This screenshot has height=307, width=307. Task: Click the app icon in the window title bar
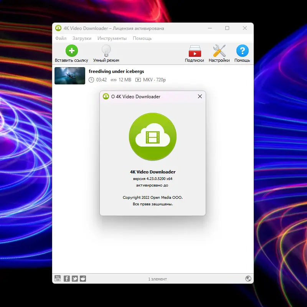click(58, 28)
